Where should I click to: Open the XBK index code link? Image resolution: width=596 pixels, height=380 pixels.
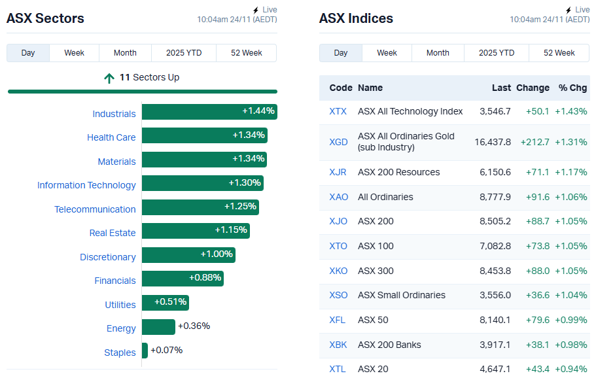pyautogui.click(x=338, y=345)
